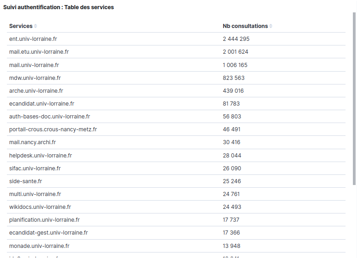The height and width of the screenshot is (258, 357).
Task: Select wikidocs.univ-lorraine.fr in the list
Action: click(x=40, y=207)
